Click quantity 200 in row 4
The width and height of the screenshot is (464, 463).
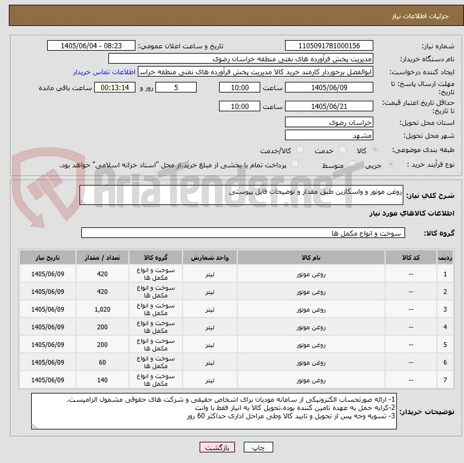pyautogui.click(x=102, y=327)
